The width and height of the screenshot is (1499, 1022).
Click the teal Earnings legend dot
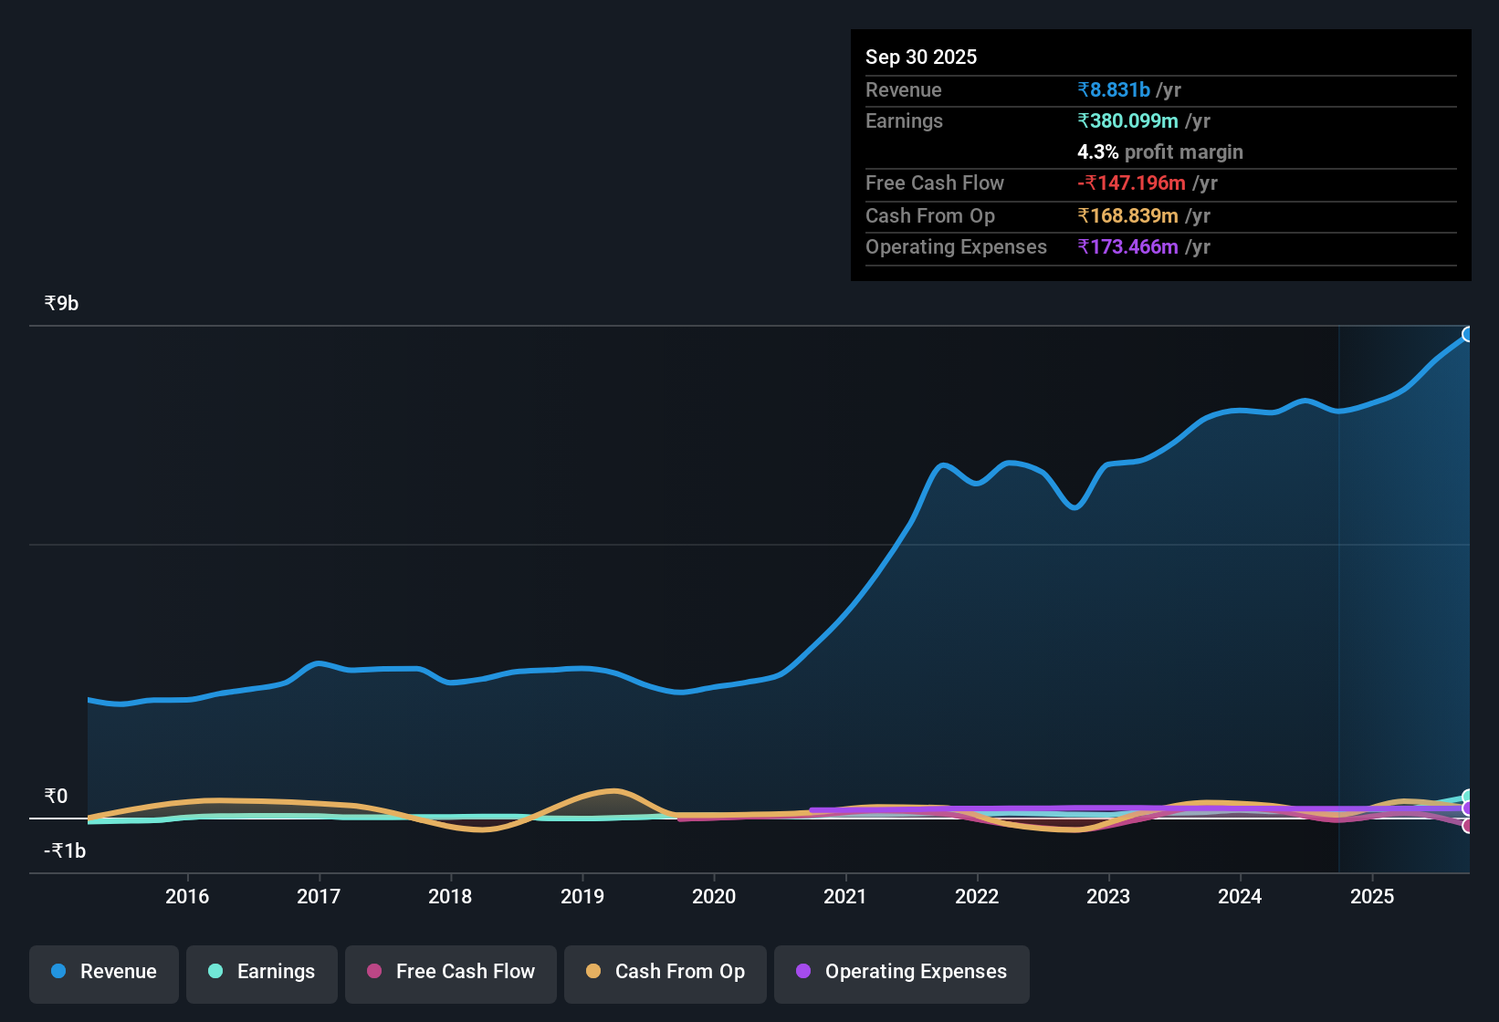[x=215, y=972]
